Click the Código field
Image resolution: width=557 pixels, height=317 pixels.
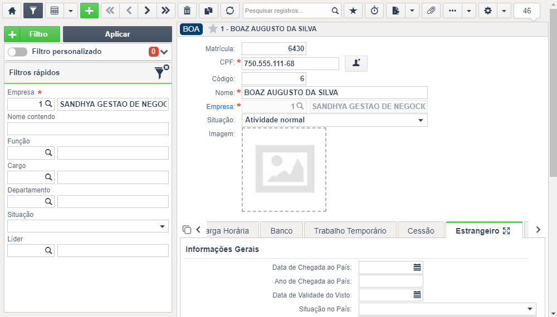point(274,79)
